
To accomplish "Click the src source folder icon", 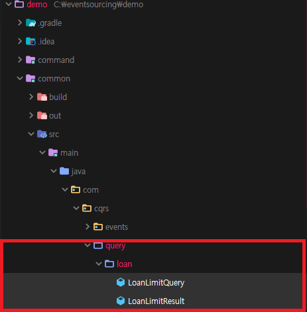I will pyautogui.click(x=42, y=134).
